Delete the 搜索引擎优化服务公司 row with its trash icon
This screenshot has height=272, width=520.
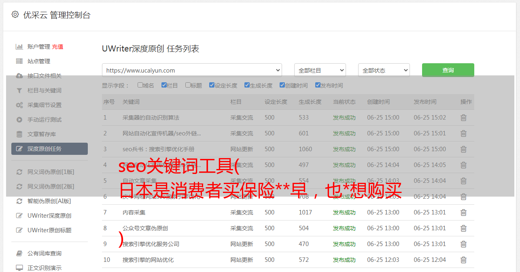pyautogui.click(x=464, y=244)
